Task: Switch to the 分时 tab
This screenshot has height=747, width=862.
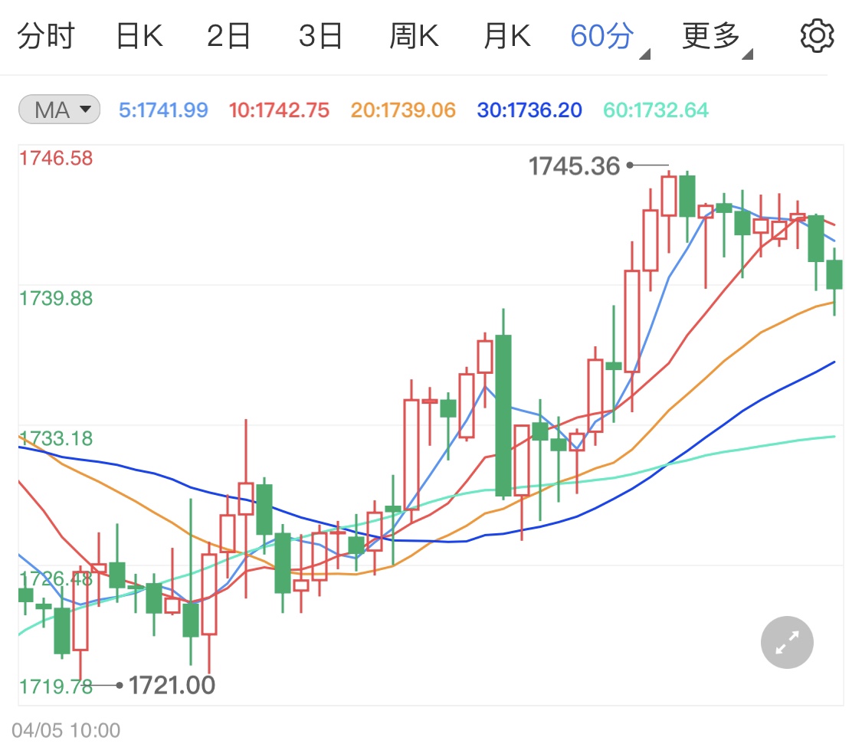Action: 46,36
